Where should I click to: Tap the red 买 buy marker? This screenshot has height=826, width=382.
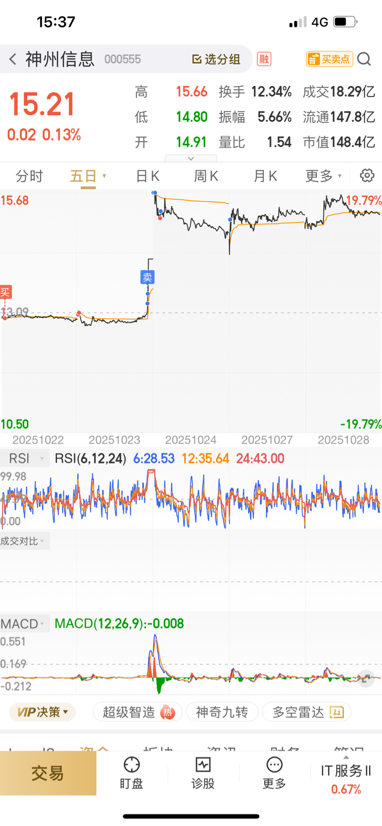pos(5,292)
